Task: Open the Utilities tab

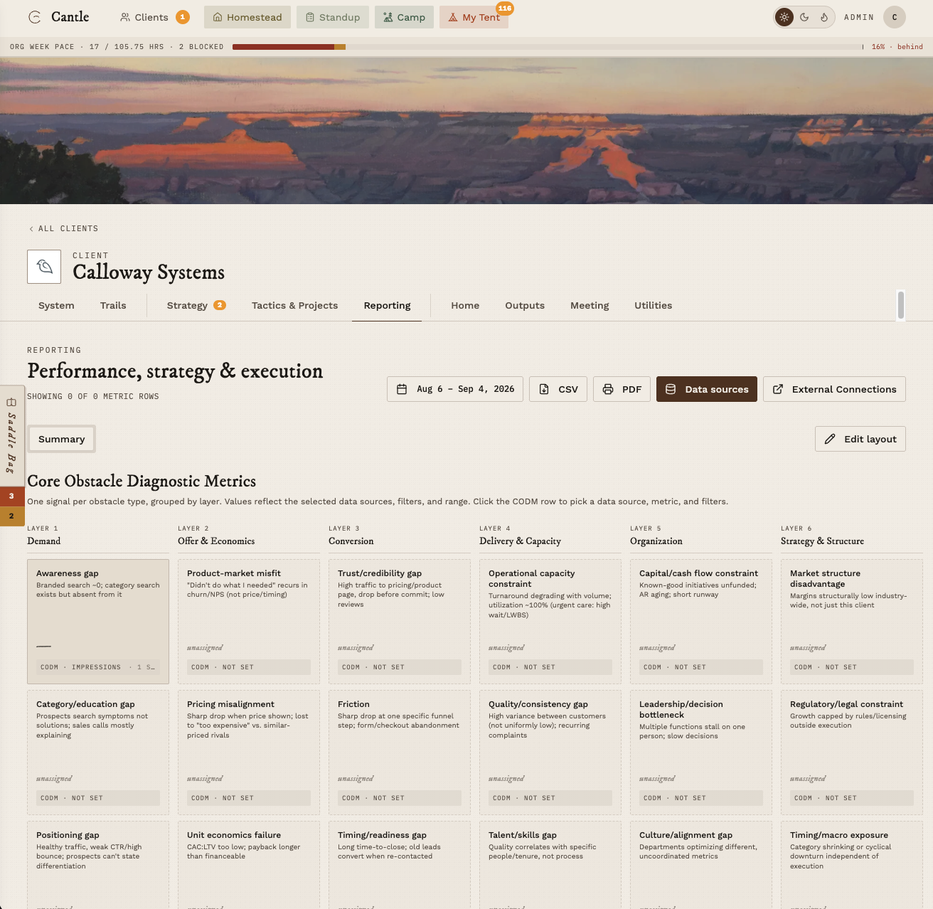Action: tap(653, 305)
